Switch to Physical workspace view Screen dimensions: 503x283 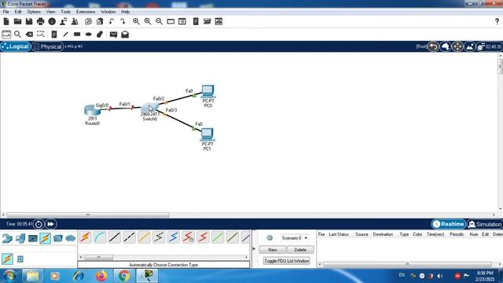pos(47,46)
